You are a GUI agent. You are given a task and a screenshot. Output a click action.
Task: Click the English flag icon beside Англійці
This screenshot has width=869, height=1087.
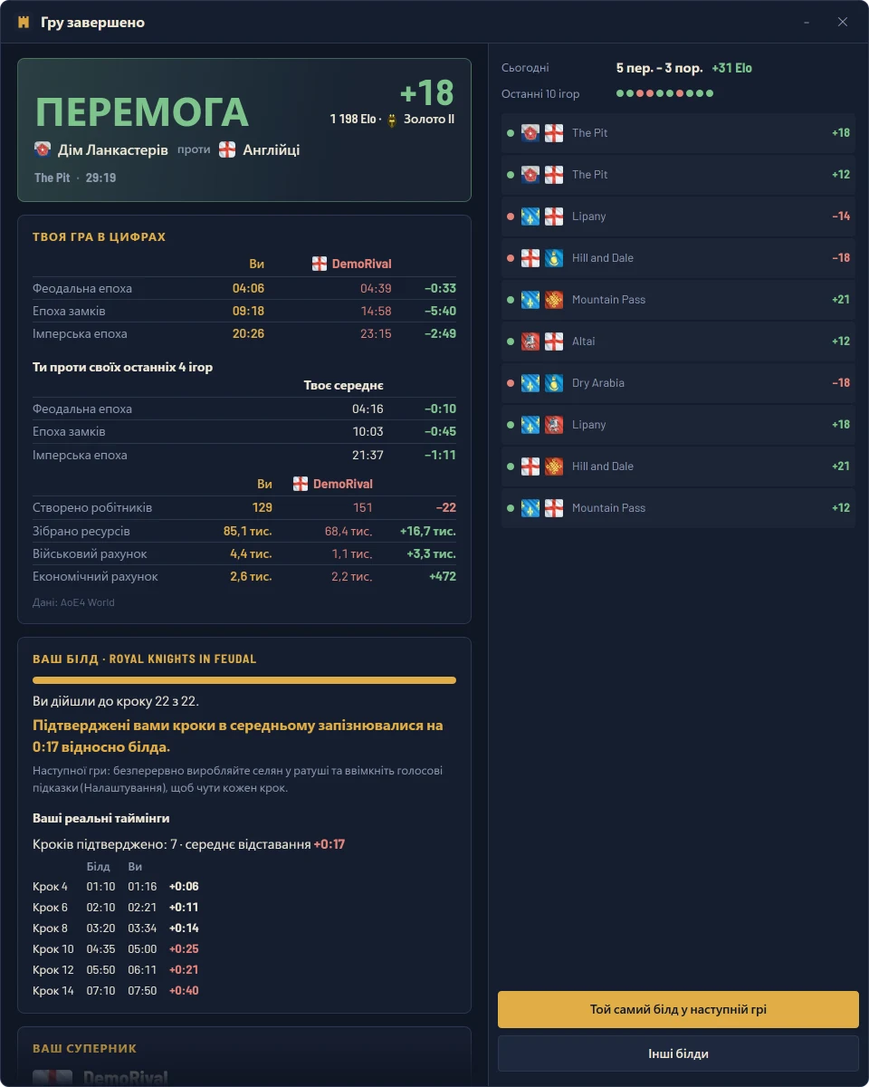[227, 149]
